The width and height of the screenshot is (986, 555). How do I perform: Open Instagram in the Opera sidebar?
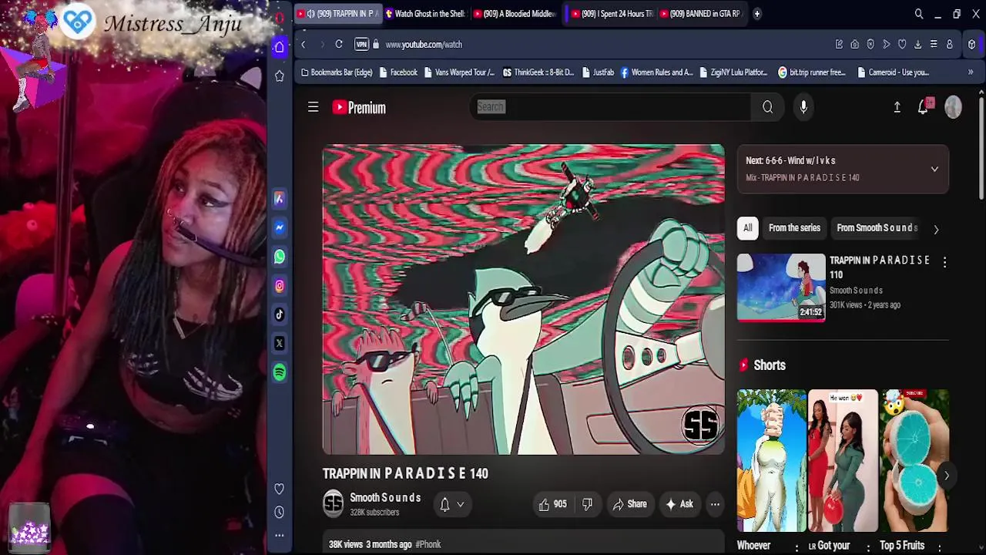coord(280,285)
